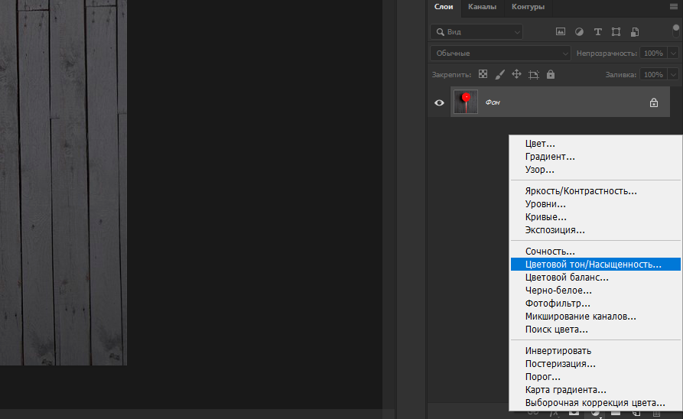Select the Фон layer thumbnail

coord(466,102)
